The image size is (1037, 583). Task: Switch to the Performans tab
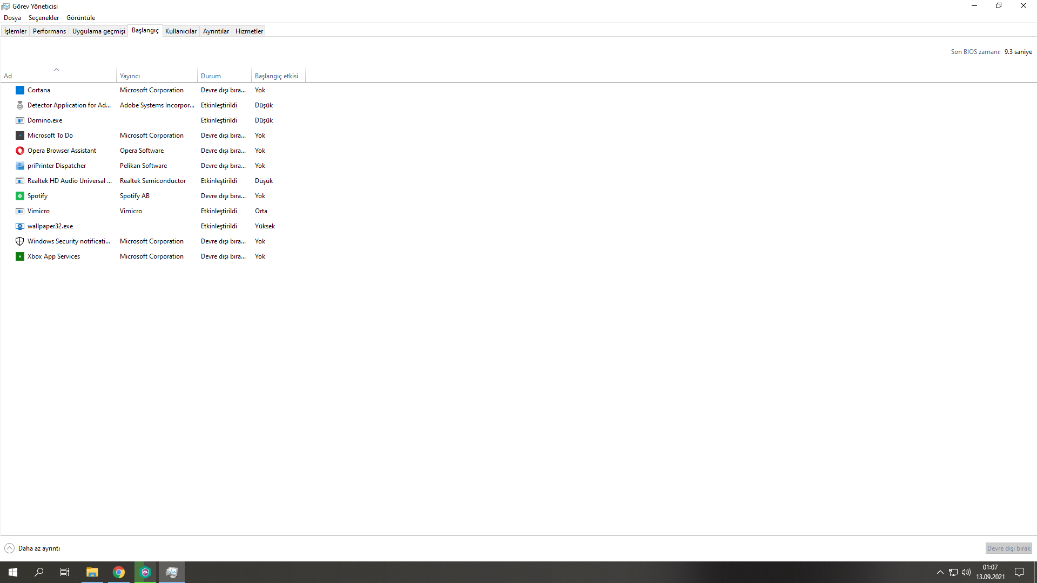(x=49, y=31)
